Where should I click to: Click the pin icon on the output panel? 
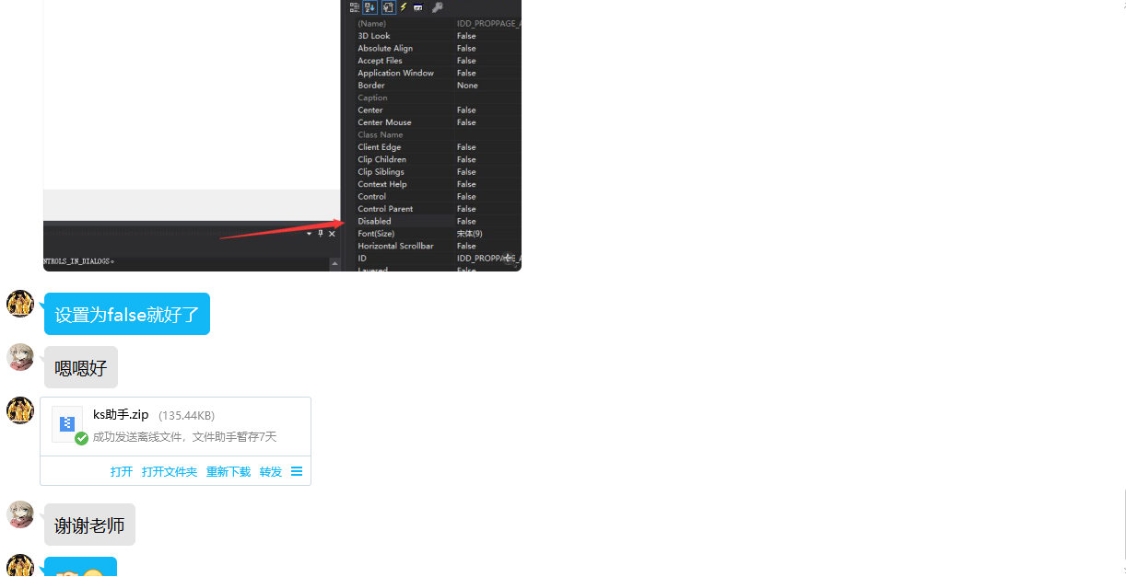[321, 234]
